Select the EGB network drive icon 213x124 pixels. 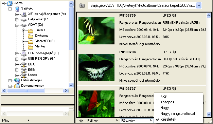[24, 70]
